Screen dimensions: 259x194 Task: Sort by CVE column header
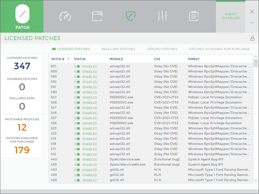click(157, 59)
